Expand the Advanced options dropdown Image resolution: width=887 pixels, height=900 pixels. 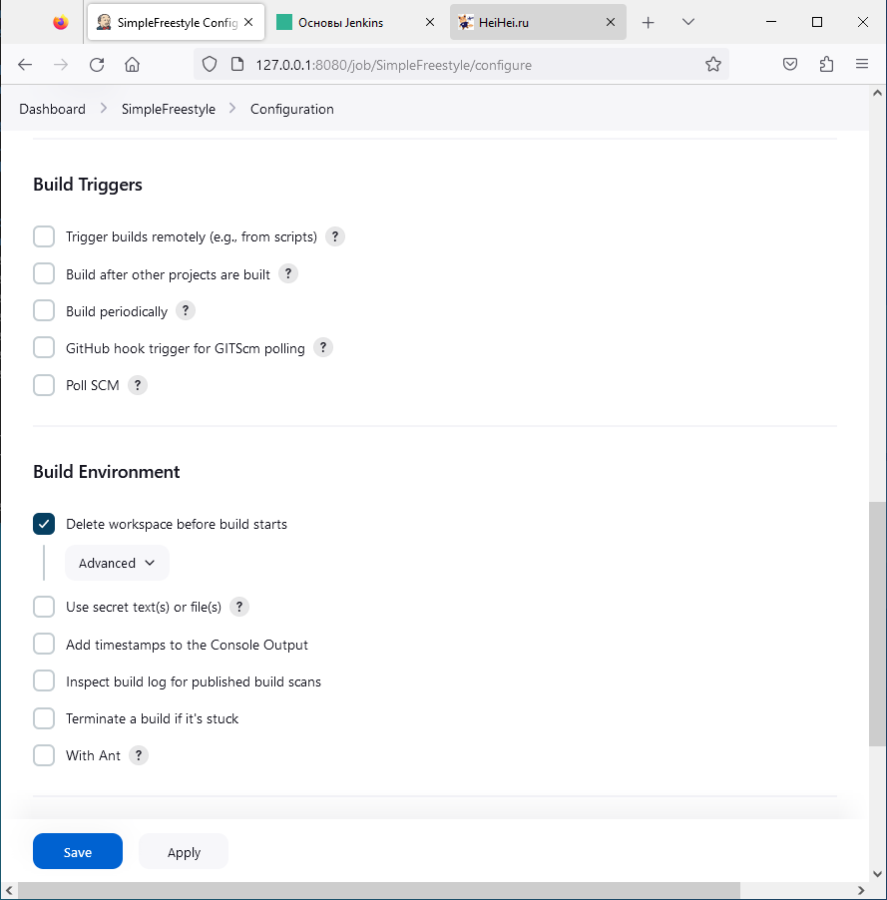117,563
